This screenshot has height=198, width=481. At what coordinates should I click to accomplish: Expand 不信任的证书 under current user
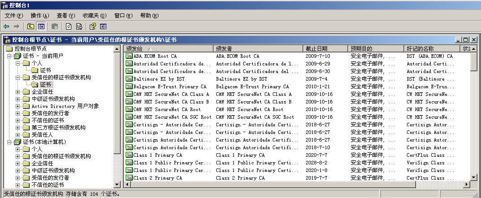point(18,120)
